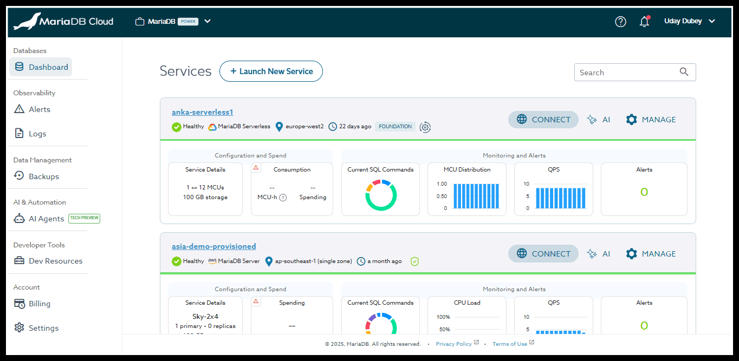
Task: Click the green shield icon on asia-demo-provisioned
Action: coord(414,261)
